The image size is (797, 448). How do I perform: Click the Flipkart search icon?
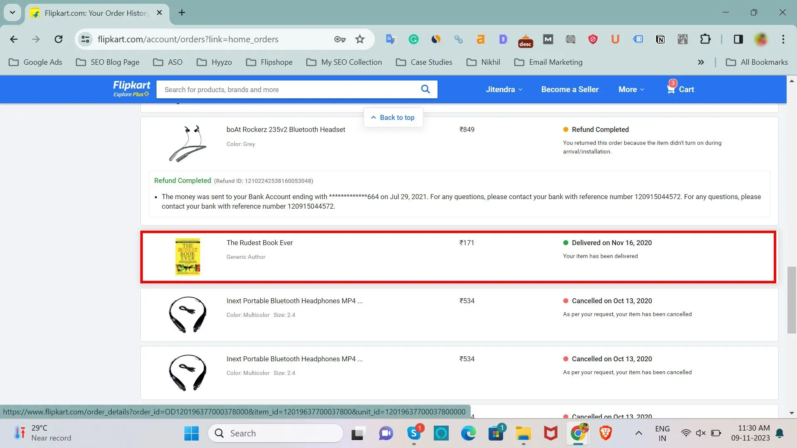pyautogui.click(x=426, y=89)
